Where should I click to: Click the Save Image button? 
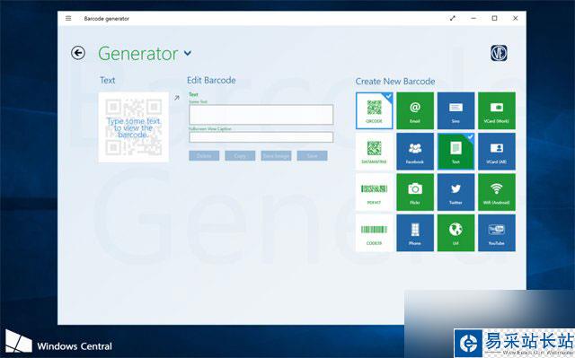point(276,155)
